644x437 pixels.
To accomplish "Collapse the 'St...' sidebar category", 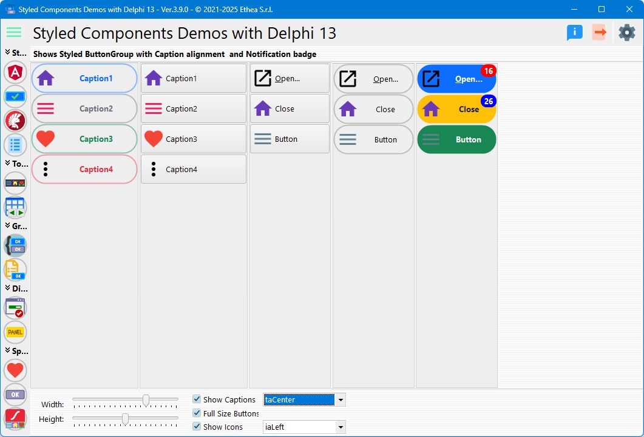I will 7,52.
